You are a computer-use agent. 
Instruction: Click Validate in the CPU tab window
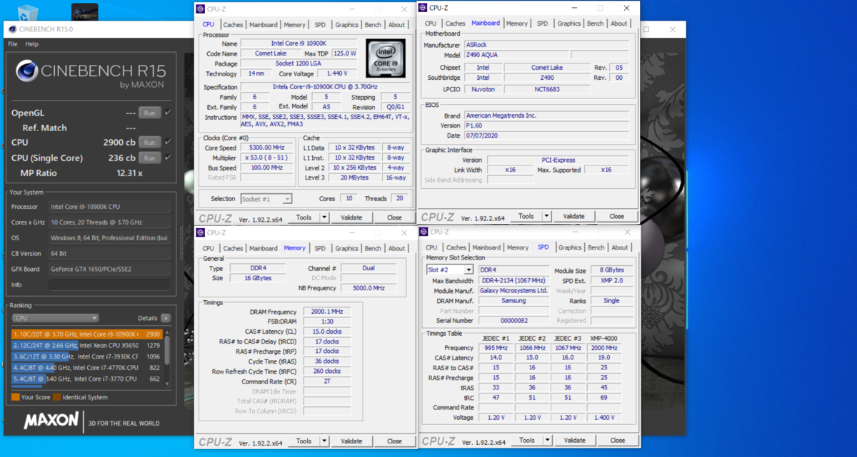tap(351, 217)
